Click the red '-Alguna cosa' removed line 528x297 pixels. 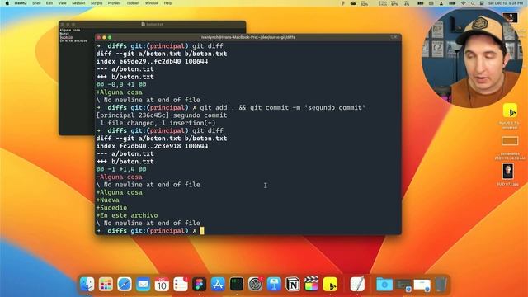119,177
